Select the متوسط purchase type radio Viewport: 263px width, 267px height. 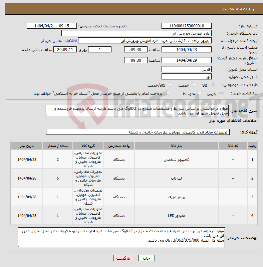click(x=200, y=93)
